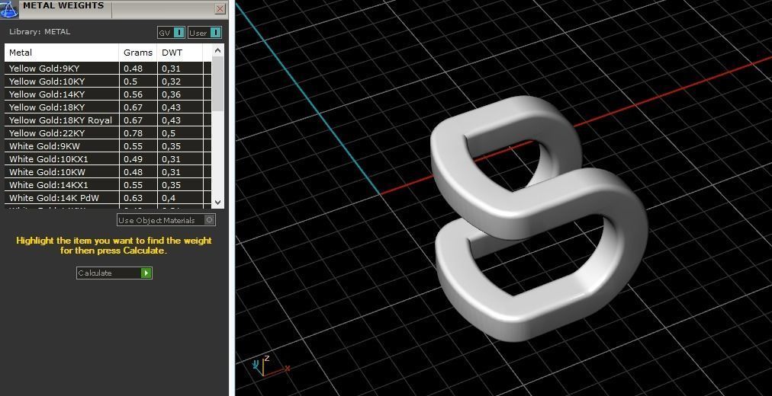
Task: Click the 0.63 grams value for 14K PdW
Action: pyautogui.click(x=133, y=197)
